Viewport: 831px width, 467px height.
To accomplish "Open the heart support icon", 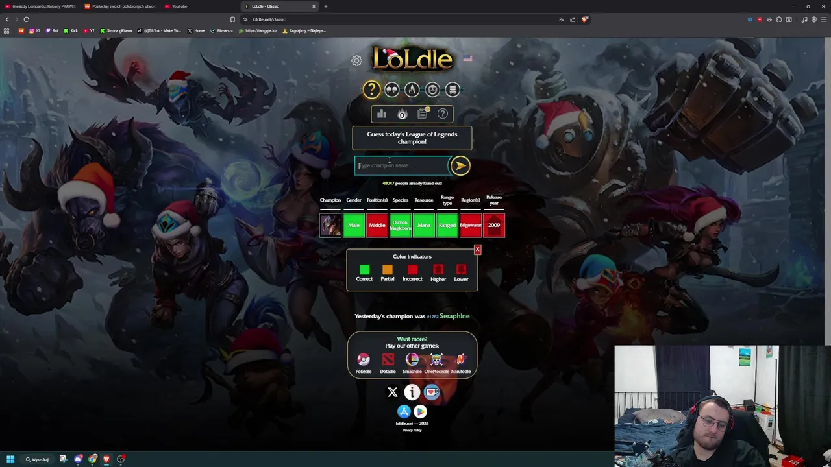I will pos(432,392).
